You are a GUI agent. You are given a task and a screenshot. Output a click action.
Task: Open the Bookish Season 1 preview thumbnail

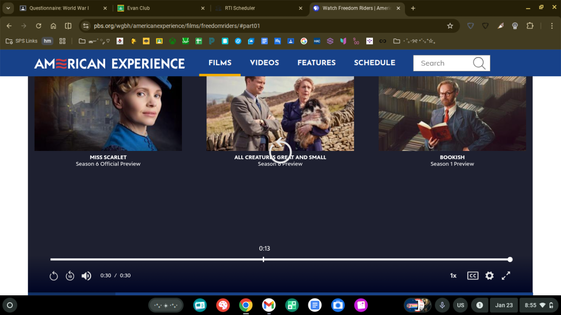point(452,114)
